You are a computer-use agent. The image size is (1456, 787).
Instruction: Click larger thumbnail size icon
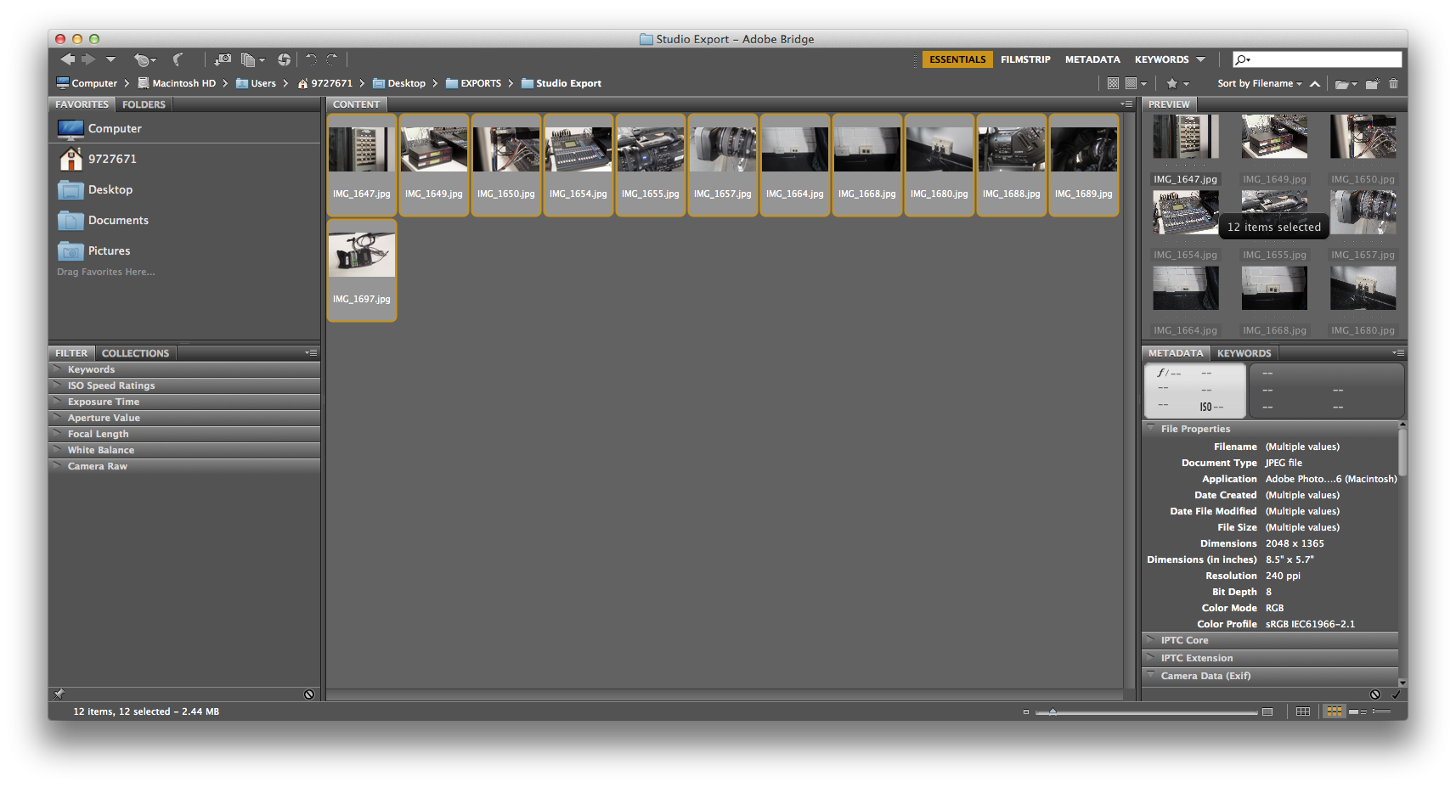(1267, 711)
